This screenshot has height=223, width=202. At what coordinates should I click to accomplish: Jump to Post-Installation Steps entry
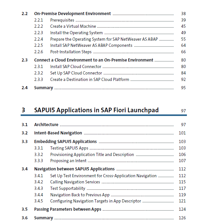point(71,52)
